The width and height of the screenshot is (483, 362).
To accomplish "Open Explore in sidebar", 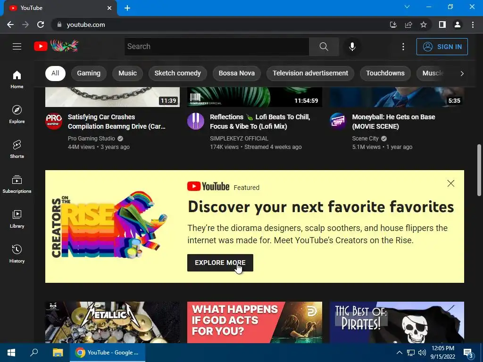I will click(17, 115).
